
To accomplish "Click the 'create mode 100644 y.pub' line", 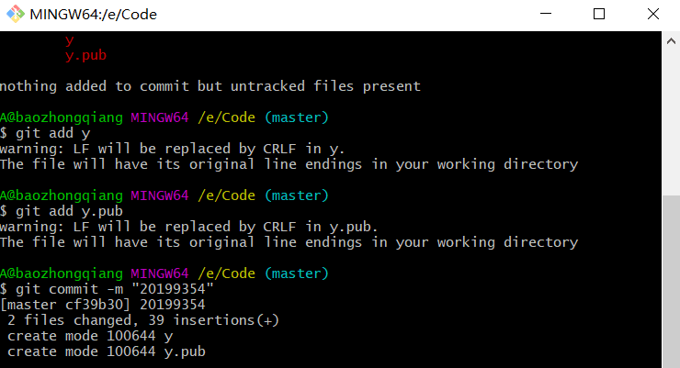I will point(106,351).
